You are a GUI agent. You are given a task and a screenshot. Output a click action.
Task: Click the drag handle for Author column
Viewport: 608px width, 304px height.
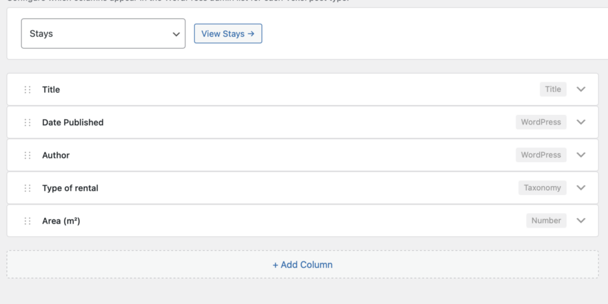pos(27,155)
